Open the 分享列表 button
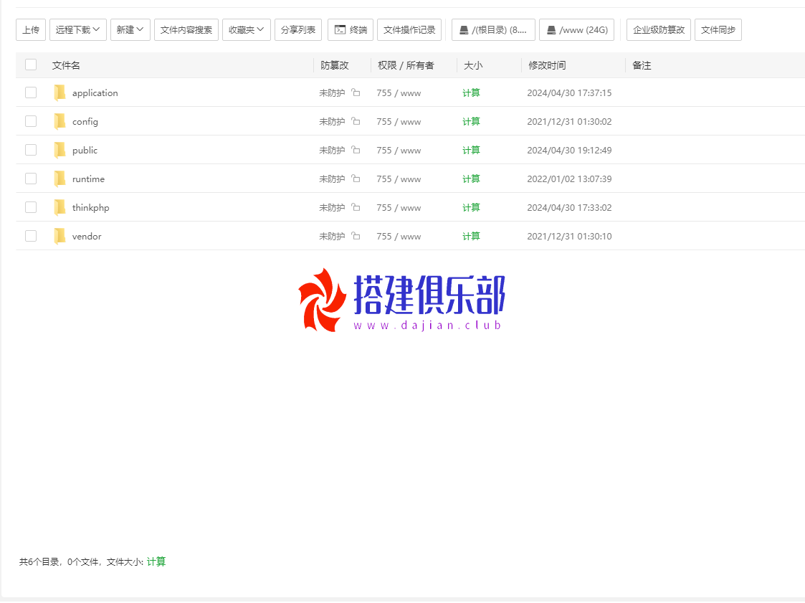The image size is (805, 603). pyautogui.click(x=298, y=30)
